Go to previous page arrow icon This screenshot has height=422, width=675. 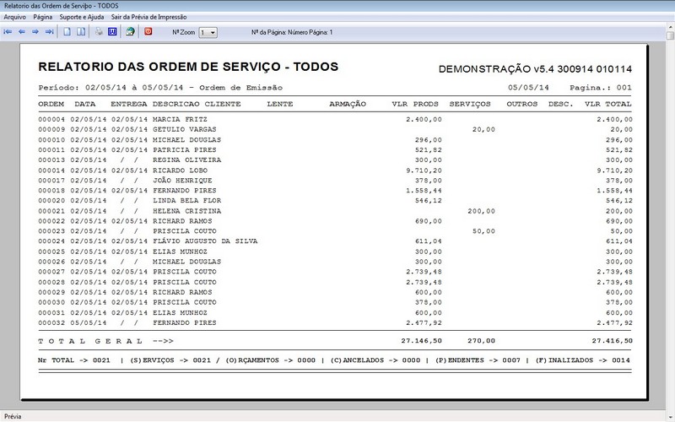pos(22,32)
